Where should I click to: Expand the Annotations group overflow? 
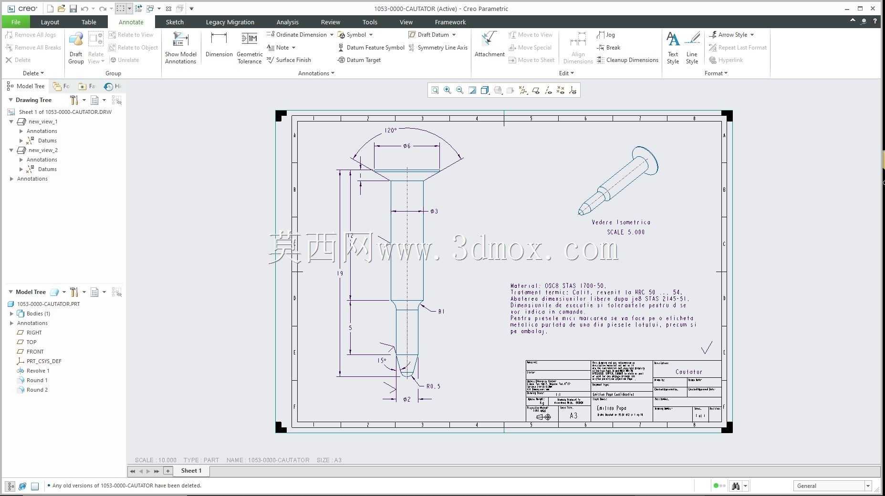point(316,73)
